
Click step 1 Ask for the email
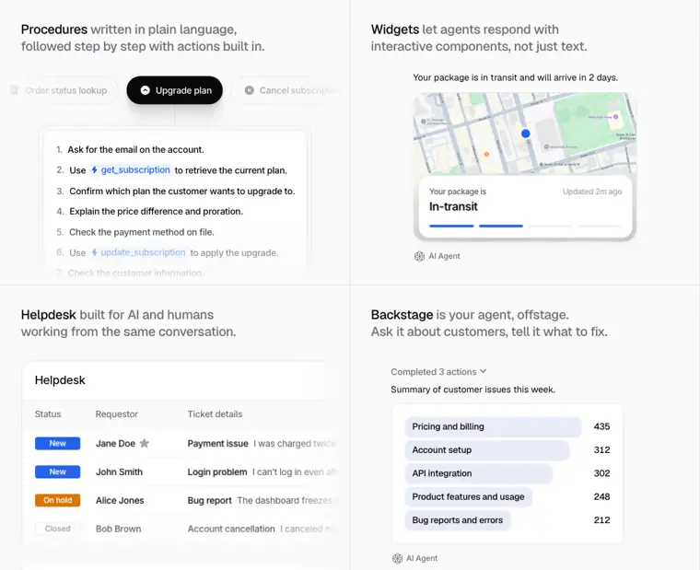[135, 149]
